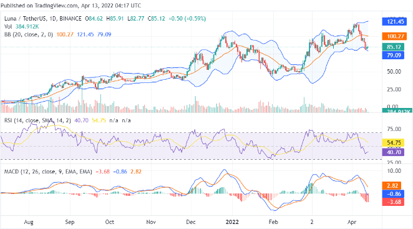This screenshot has height=229, width=413.
Task: Select the BB (20, close, 2, 0) legend
Action: click(x=29, y=34)
